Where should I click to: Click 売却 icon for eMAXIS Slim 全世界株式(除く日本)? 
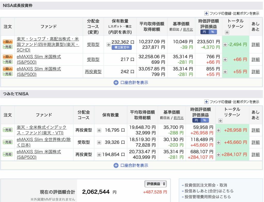pos(7,142)
